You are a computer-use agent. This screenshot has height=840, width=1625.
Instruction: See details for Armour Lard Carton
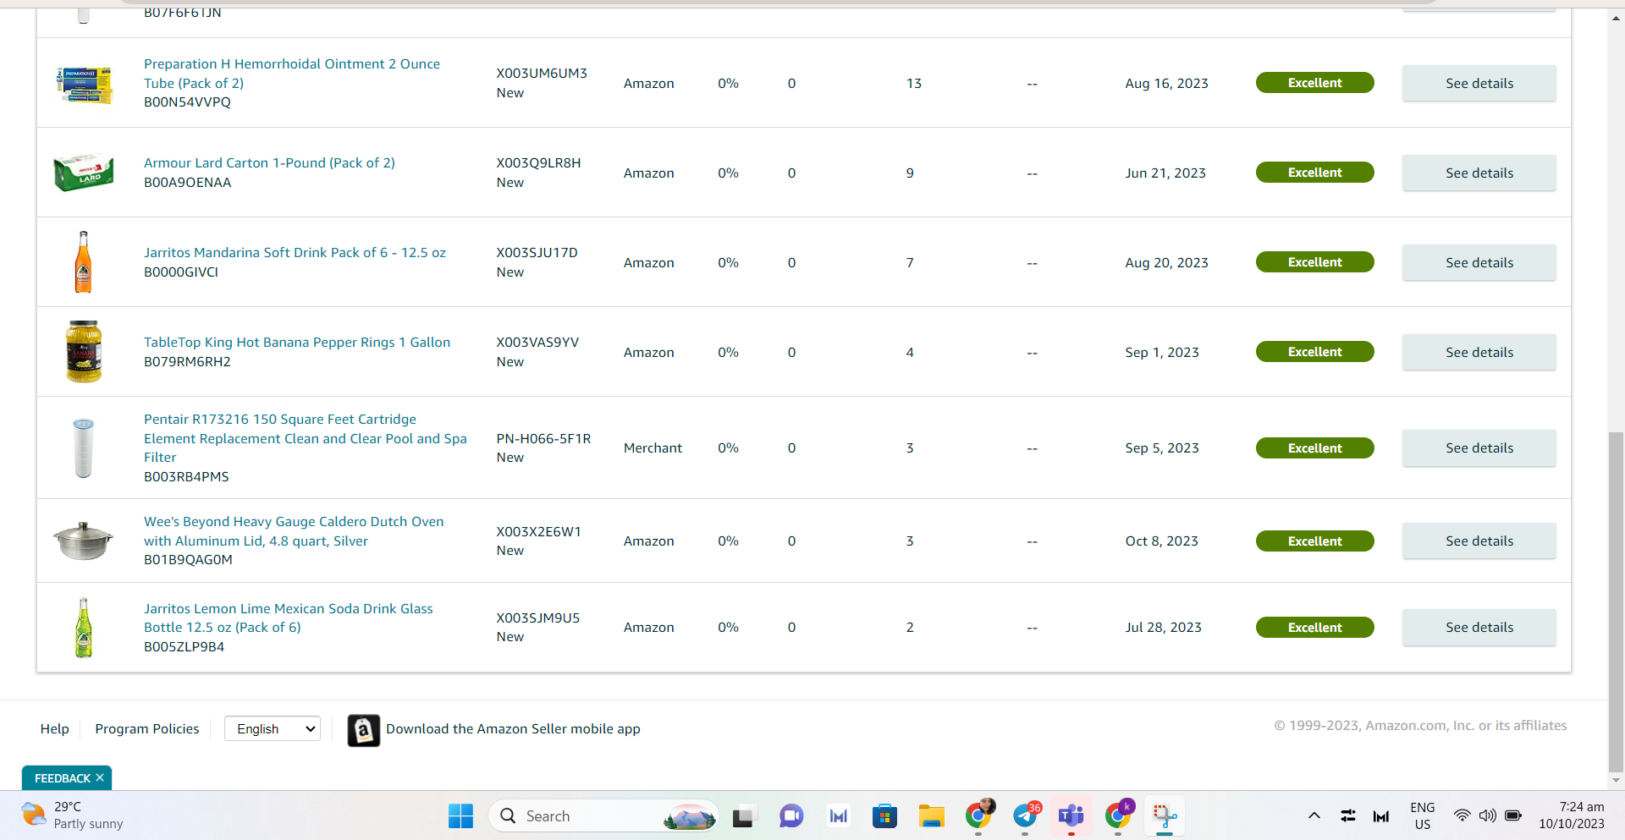[x=1479, y=173]
